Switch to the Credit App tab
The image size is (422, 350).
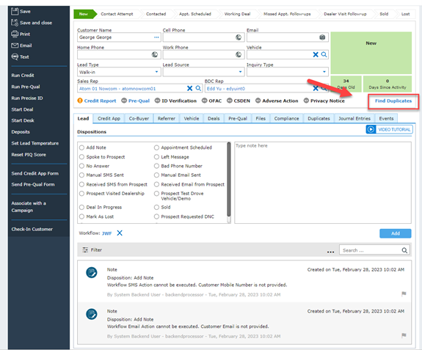(x=109, y=118)
